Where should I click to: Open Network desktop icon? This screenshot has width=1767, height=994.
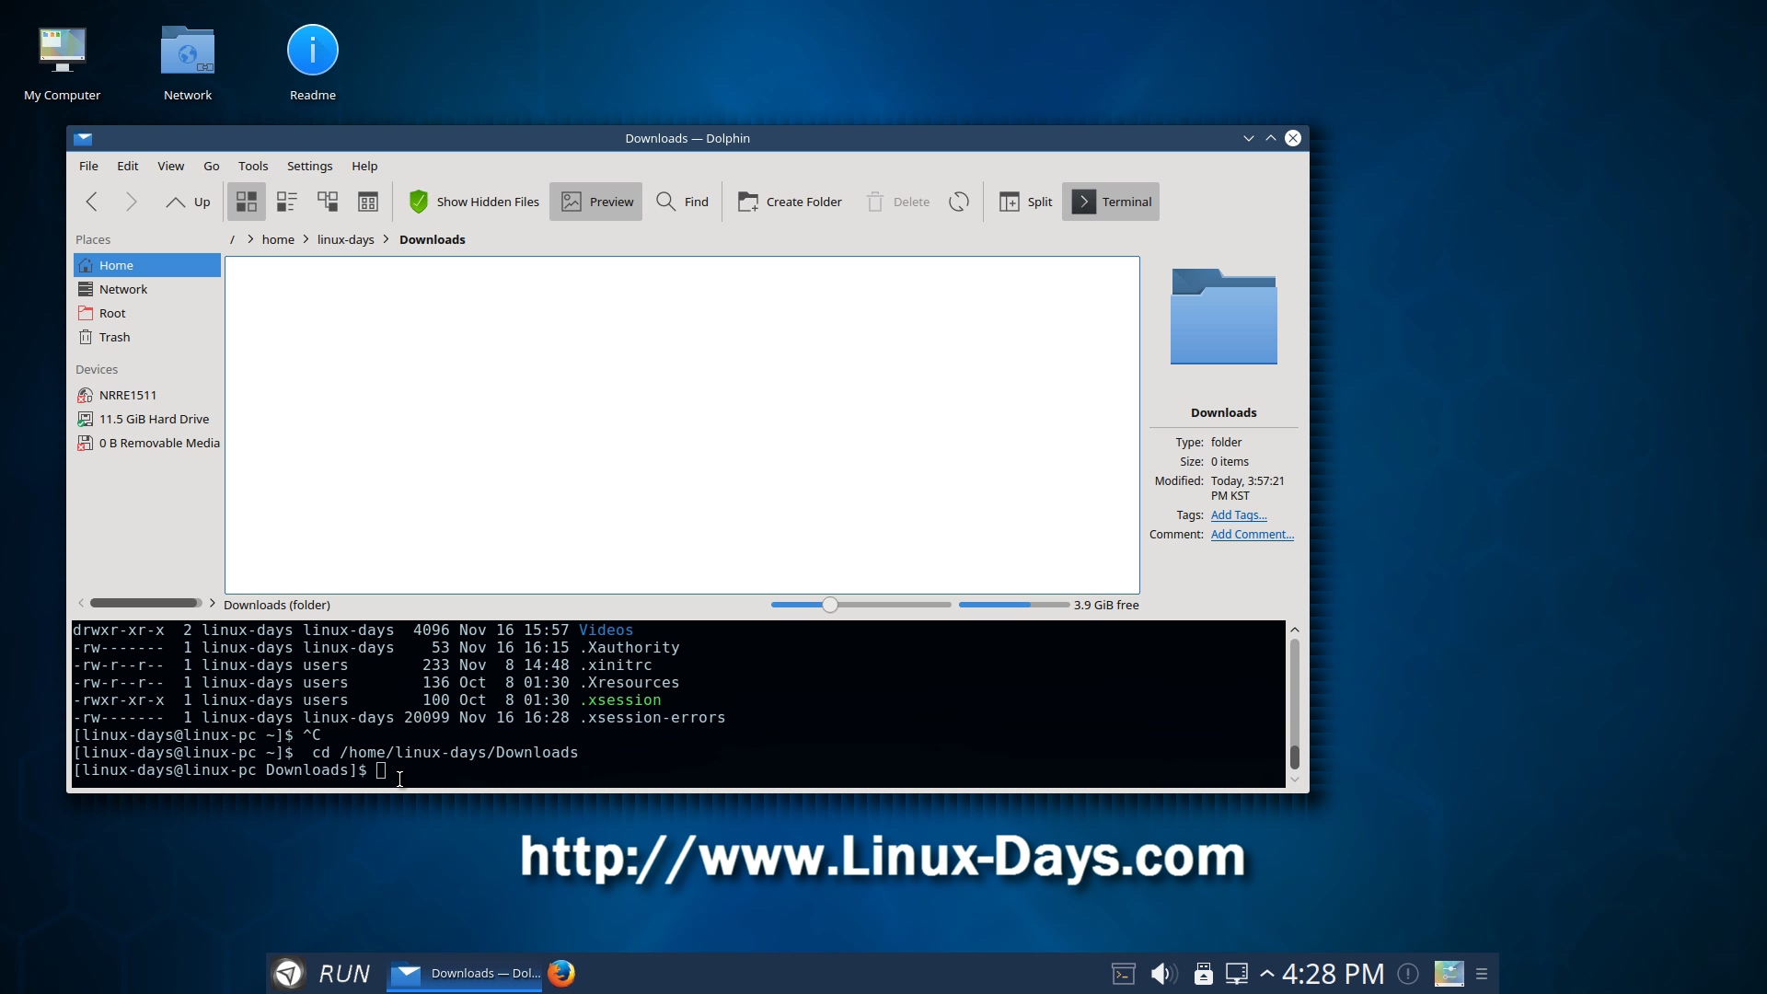tap(188, 64)
